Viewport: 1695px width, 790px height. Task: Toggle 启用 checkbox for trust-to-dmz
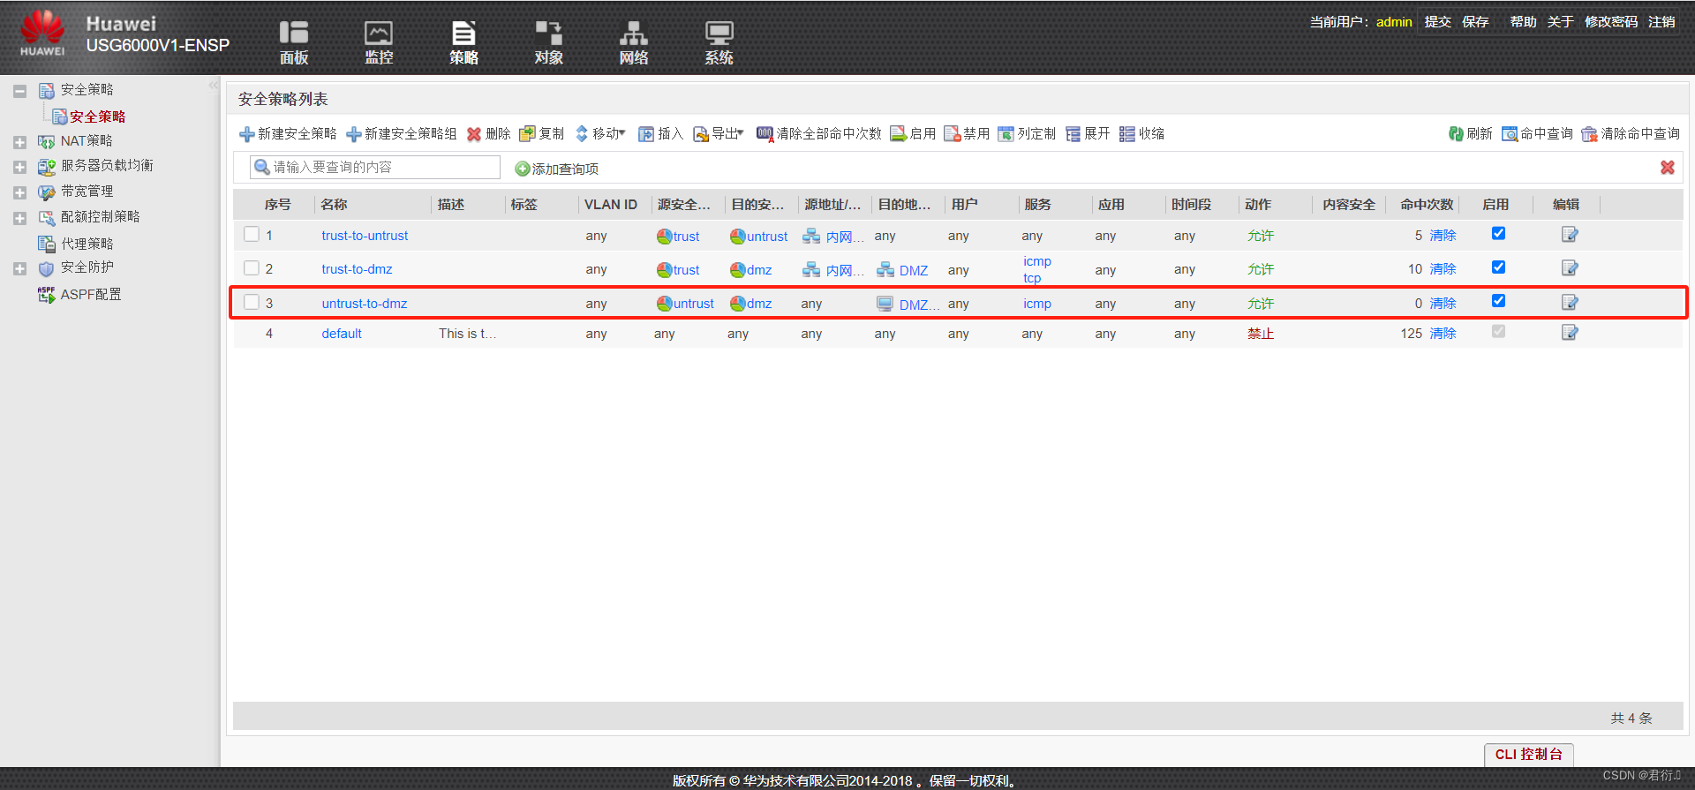point(1498,267)
